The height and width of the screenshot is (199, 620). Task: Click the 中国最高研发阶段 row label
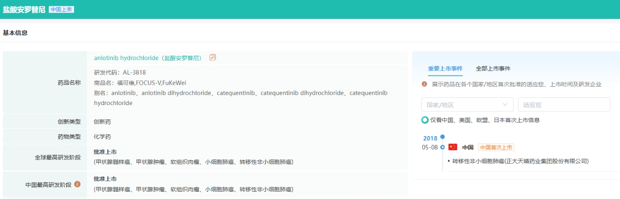point(48,185)
